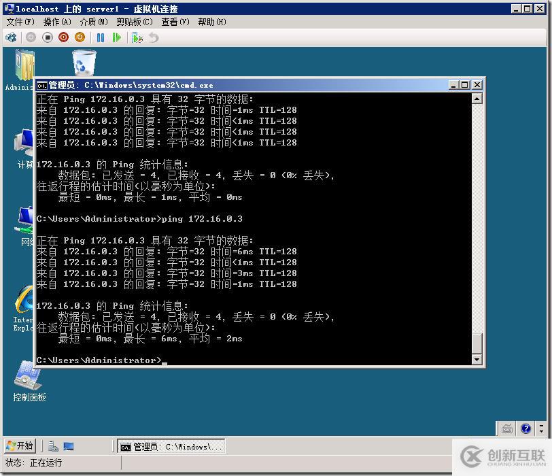Viewport: 552px width, 476px height.
Task: Click the greyed Revert arrow icon
Action: [x=154, y=37]
